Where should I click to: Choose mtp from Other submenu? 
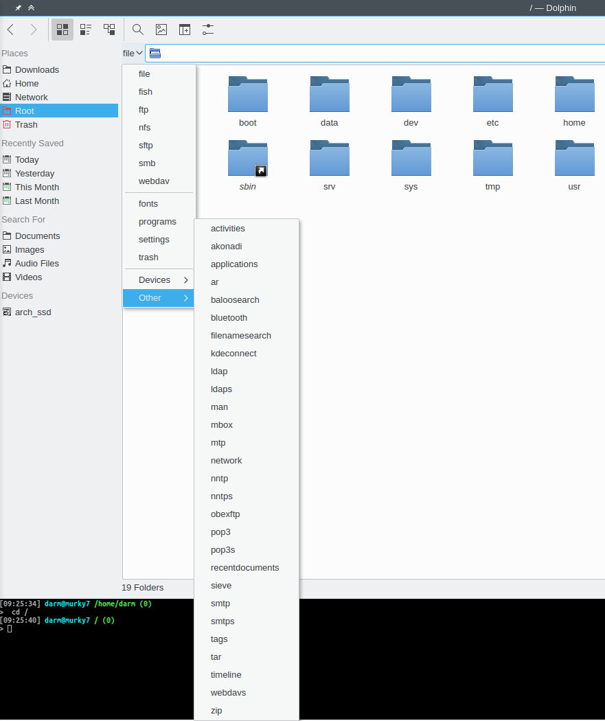(x=247, y=443)
